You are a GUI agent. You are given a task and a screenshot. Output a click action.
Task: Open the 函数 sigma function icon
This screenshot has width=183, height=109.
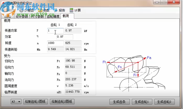[x=40, y=10]
